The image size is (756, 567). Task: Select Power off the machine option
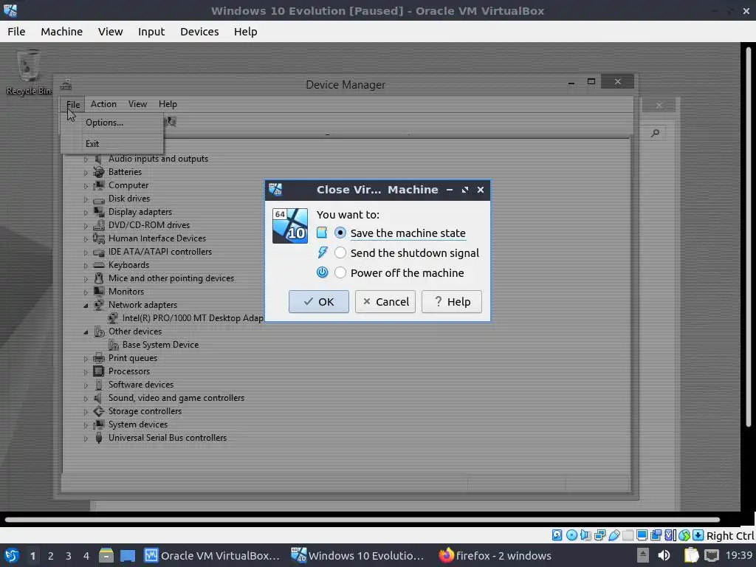coord(399,272)
